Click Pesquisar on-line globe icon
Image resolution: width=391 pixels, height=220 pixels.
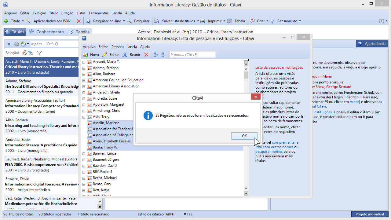(88, 21)
